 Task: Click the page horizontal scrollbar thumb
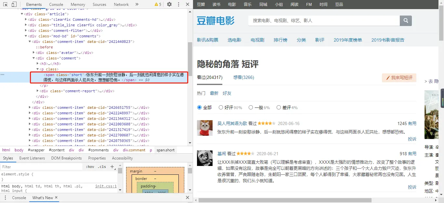click(x=285, y=200)
